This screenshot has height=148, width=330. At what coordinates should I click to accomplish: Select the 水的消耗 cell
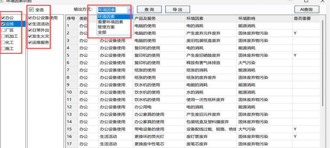point(211,92)
